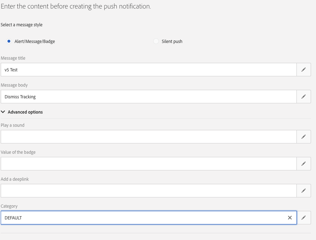Click the Category field containing DEFAULT
The image size is (316, 240).
tap(142, 218)
